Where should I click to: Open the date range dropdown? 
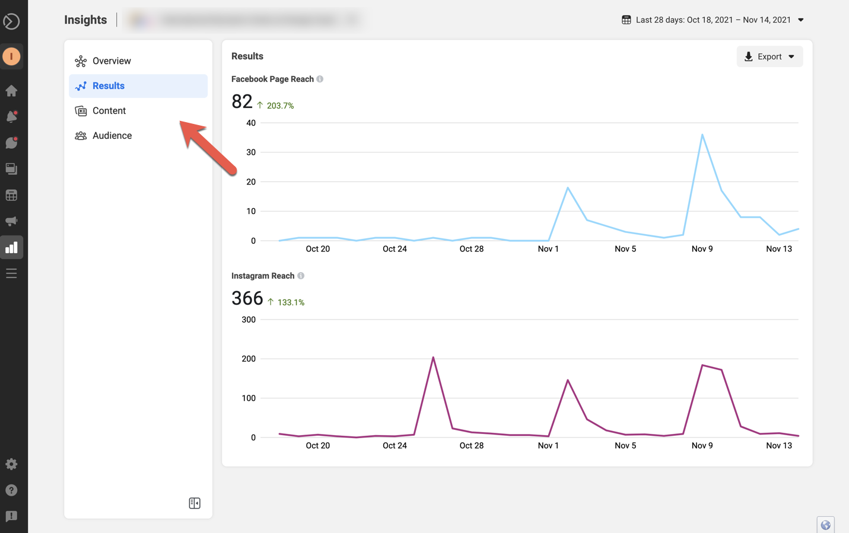coord(713,20)
